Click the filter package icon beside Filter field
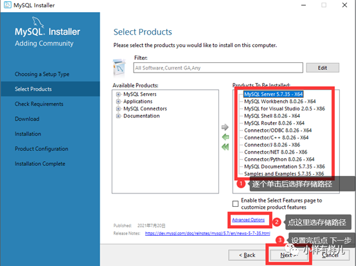Screen dimensions: 356x266 coord(119,67)
